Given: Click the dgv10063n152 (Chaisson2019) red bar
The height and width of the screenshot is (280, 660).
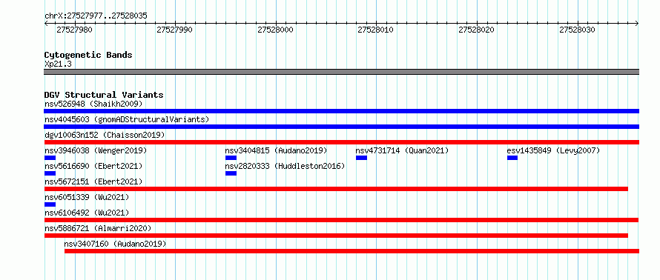Looking at the screenshot, I should pos(341,142).
